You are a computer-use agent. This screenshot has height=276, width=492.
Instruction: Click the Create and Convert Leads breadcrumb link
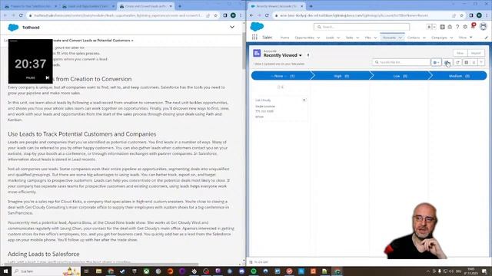[93, 41]
